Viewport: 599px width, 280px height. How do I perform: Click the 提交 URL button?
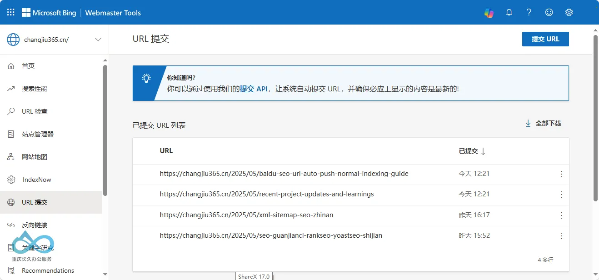click(x=545, y=39)
